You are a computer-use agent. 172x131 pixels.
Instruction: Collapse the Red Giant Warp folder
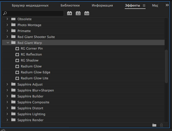pyautogui.click(x=8, y=42)
